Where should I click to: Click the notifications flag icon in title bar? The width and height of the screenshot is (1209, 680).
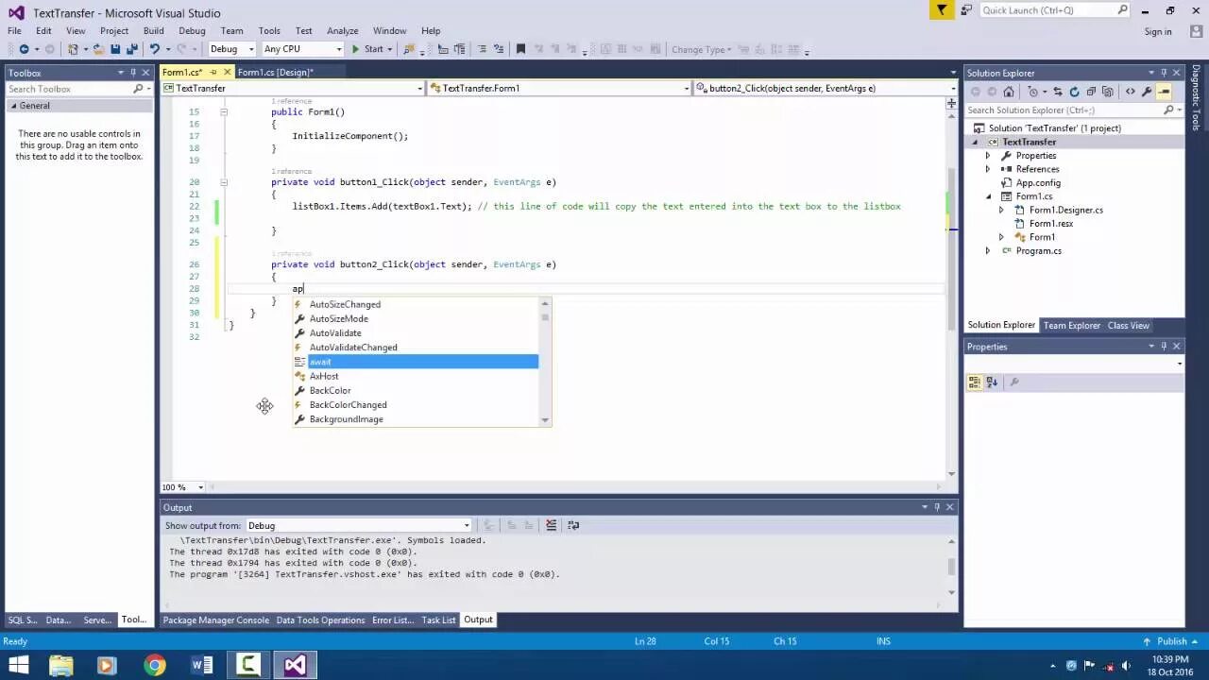tap(942, 10)
